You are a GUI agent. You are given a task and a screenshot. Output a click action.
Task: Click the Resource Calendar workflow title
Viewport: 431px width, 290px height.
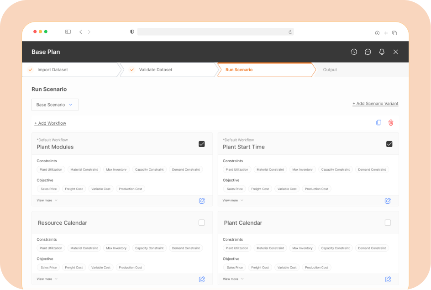(63, 223)
